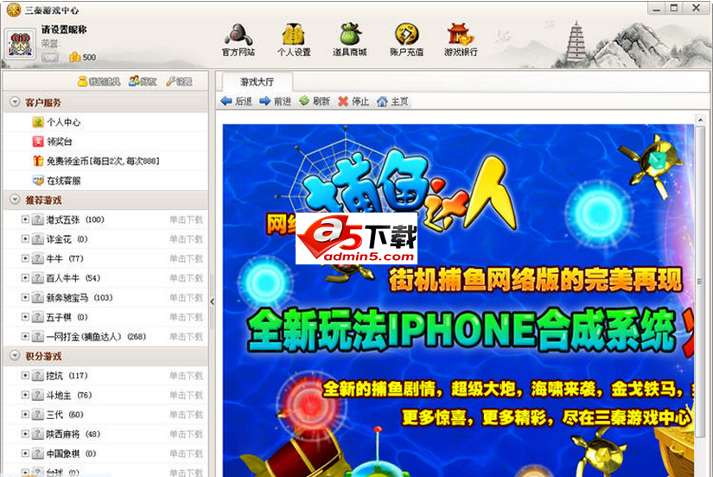Click the user avatar picture
The image size is (713, 477).
[20, 44]
